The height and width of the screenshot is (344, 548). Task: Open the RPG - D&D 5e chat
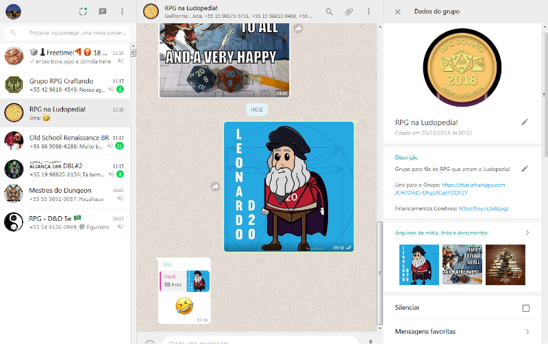coord(65,222)
